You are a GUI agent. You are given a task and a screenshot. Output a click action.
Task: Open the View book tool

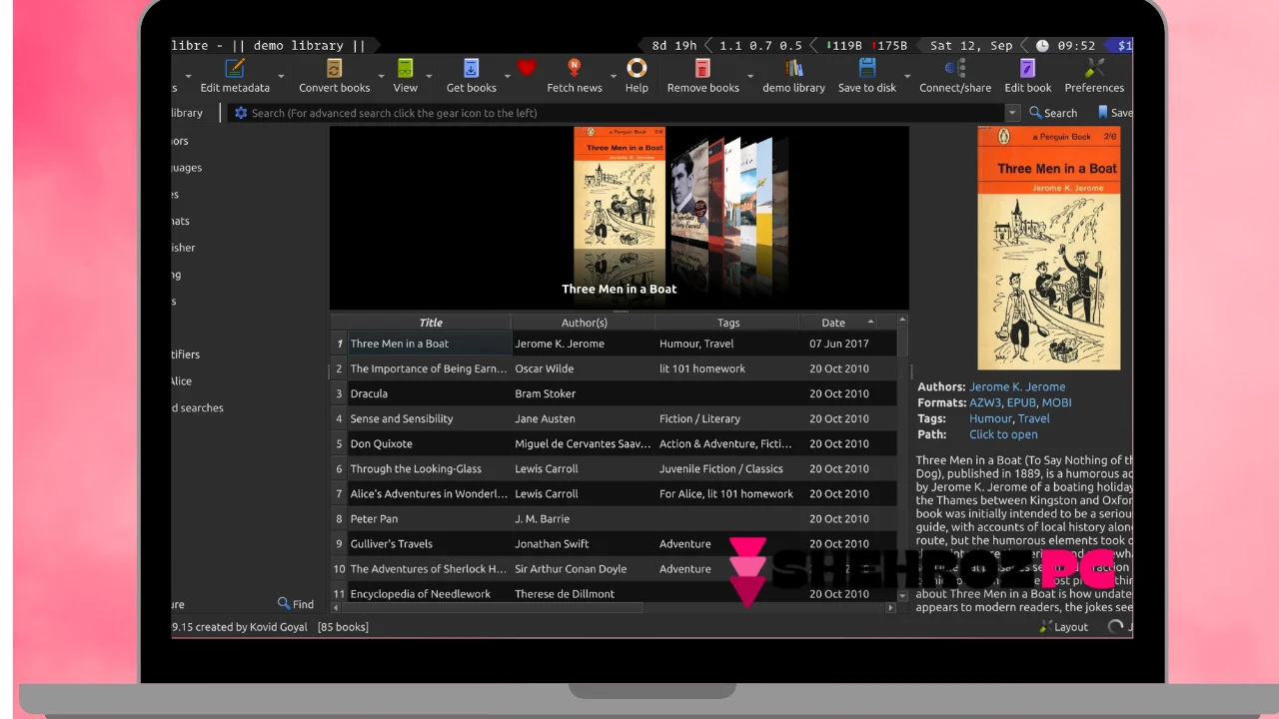pos(405,76)
